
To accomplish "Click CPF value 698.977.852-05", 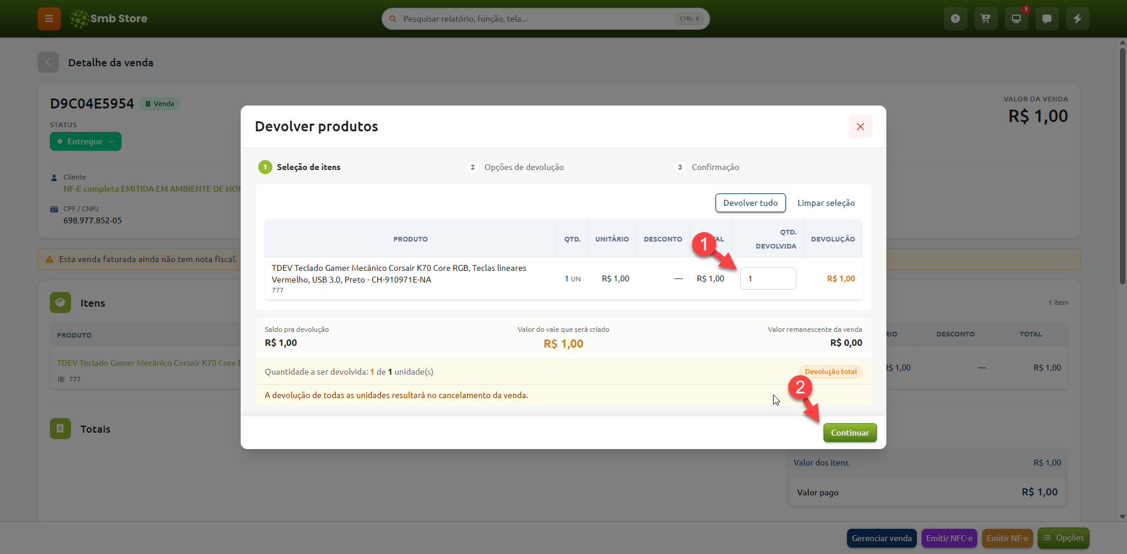I will [93, 220].
